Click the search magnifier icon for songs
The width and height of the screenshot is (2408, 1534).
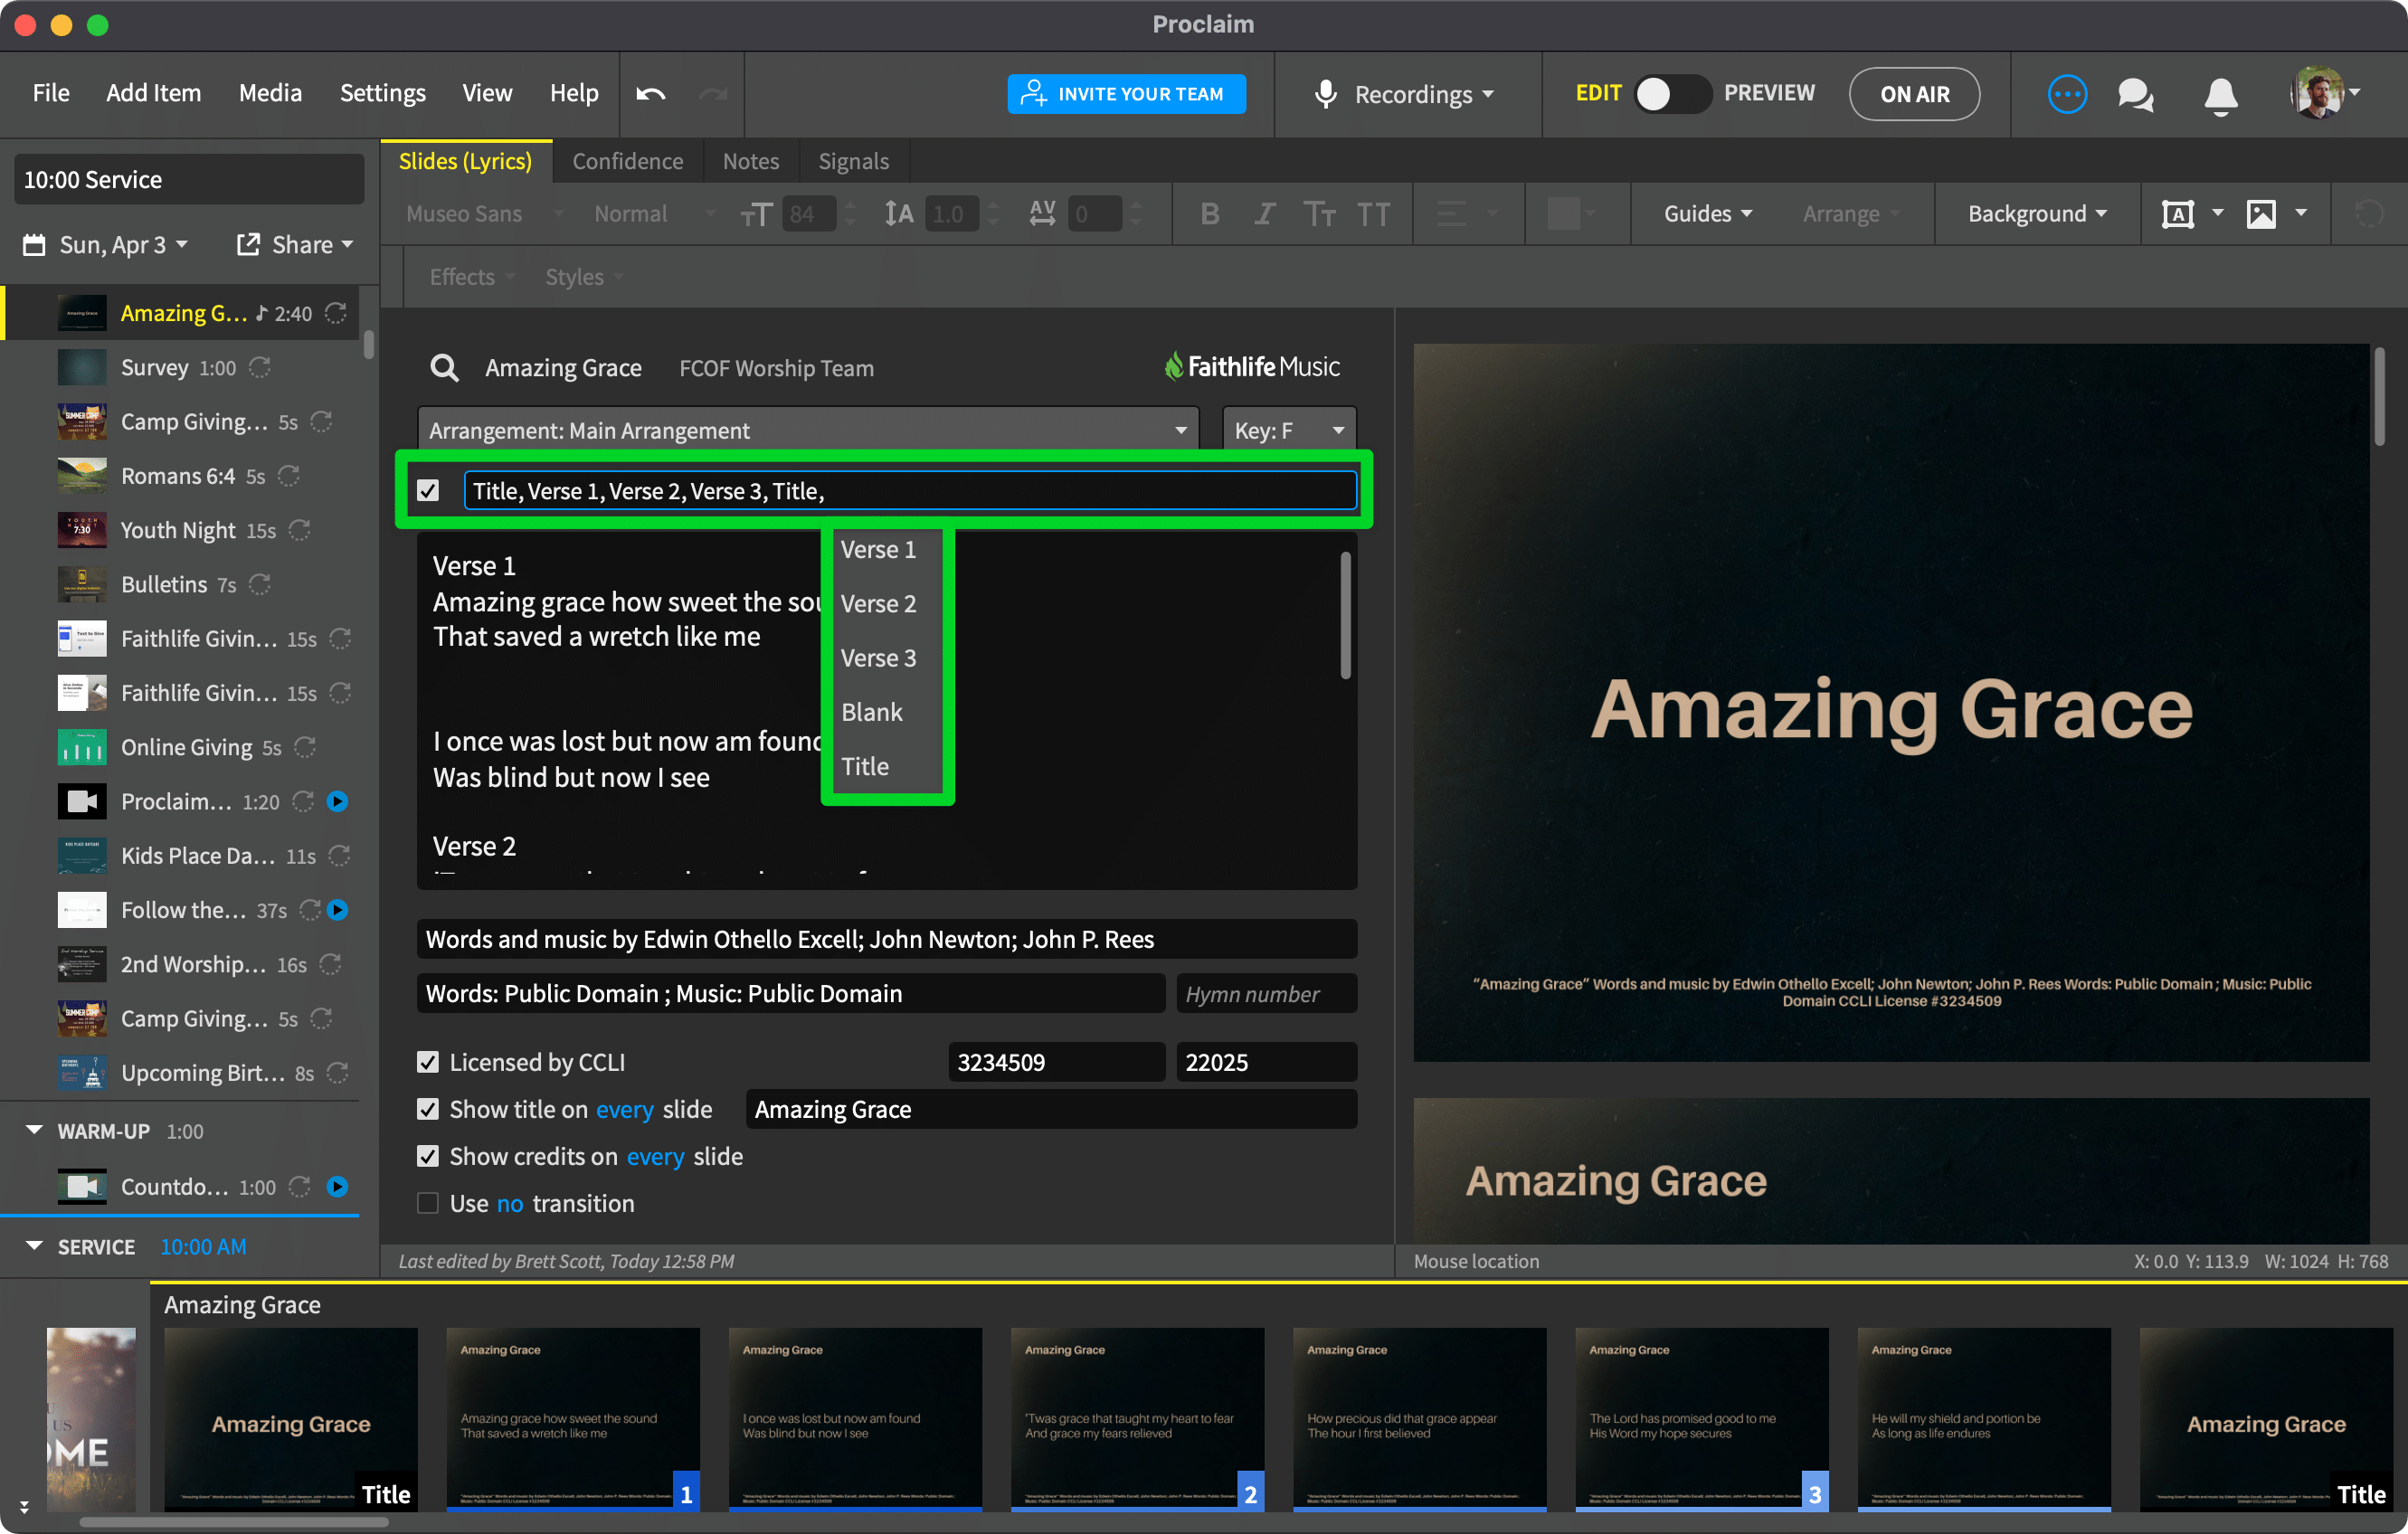pos(444,368)
